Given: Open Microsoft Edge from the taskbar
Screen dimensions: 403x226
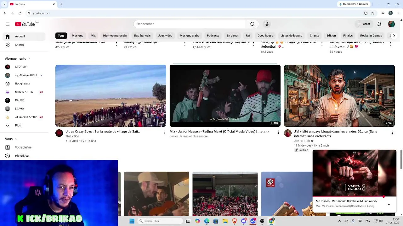Looking at the screenshot, I should coord(207,221).
